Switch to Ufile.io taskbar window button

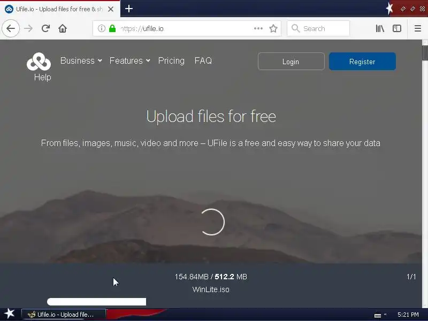[64, 315]
